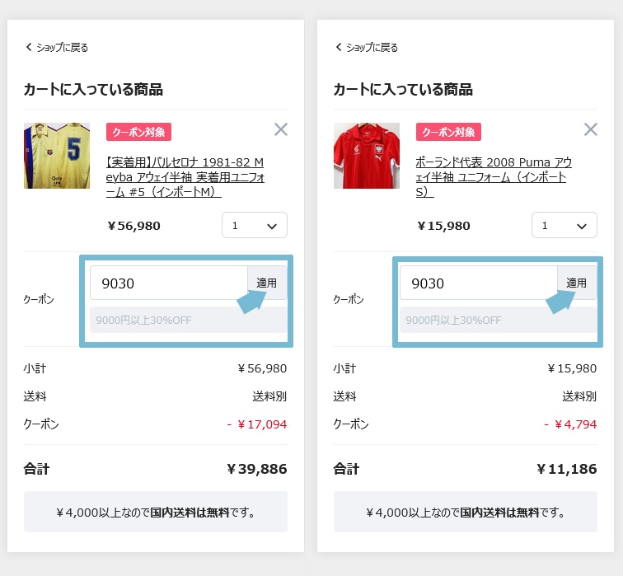Image resolution: width=623 pixels, height=576 pixels.
Task: Remove the Poland jersey with X icon
Action: tap(590, 129)
